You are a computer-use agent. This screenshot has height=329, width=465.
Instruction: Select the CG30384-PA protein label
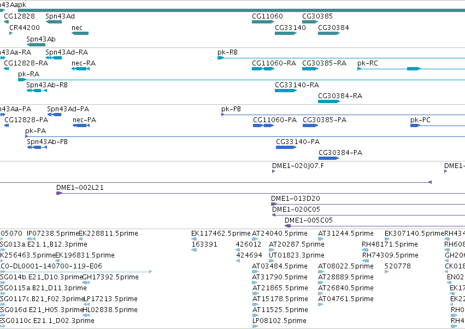(x=340, y=153)
